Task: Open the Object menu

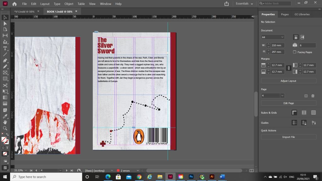Action: click(x=69, y=4)
